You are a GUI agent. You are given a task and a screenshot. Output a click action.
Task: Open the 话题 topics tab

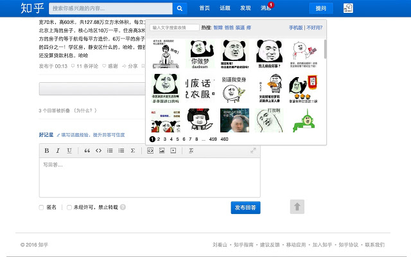click(x=225, y=8)
